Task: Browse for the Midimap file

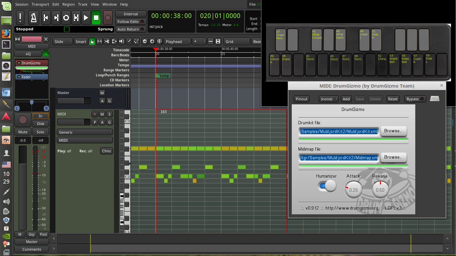Action: (x=394, y=157)
